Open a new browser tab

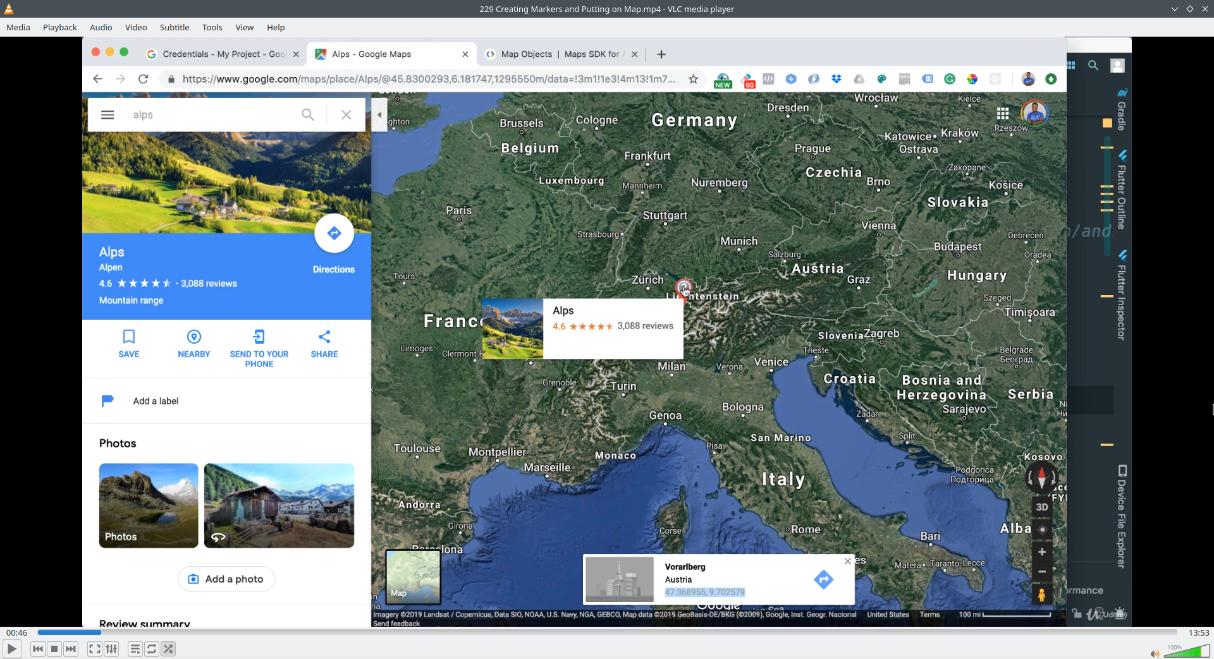661,54
